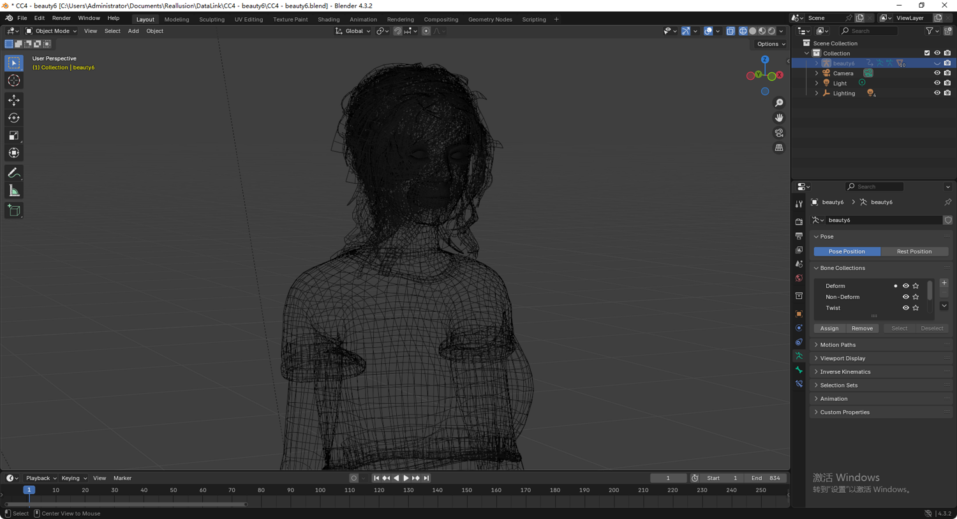The width and height of the screenshot is (957, 519).
Task: Open the Scene properties tab
Action: pyautogui.click(x=799, y=264)
